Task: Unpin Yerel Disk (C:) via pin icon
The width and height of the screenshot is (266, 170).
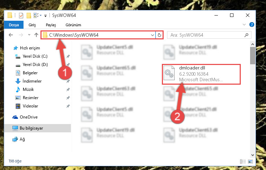Action: (x=68, y=56)
